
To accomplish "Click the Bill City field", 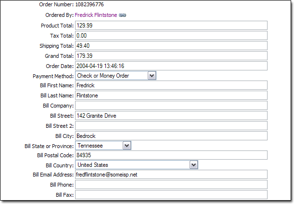I will [x=171, y=136].
